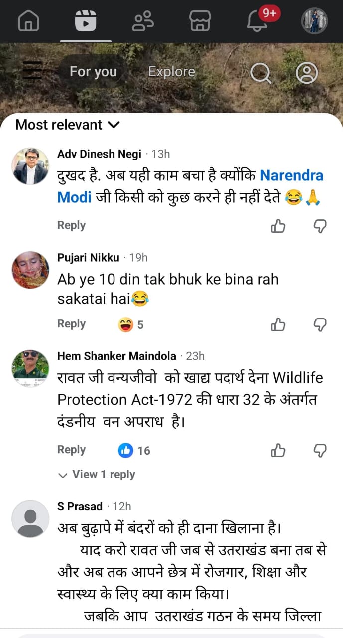Tap the search magnifier icon
Image resolution: width=343 pixels, height=638 pixels.
(x=260, y=73)
